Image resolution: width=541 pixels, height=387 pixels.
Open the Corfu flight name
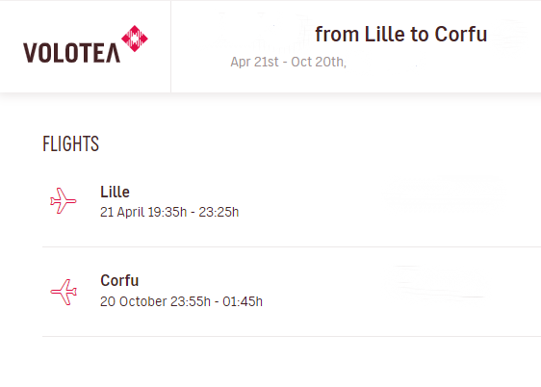pyautogui.click(x=119, y=280)
